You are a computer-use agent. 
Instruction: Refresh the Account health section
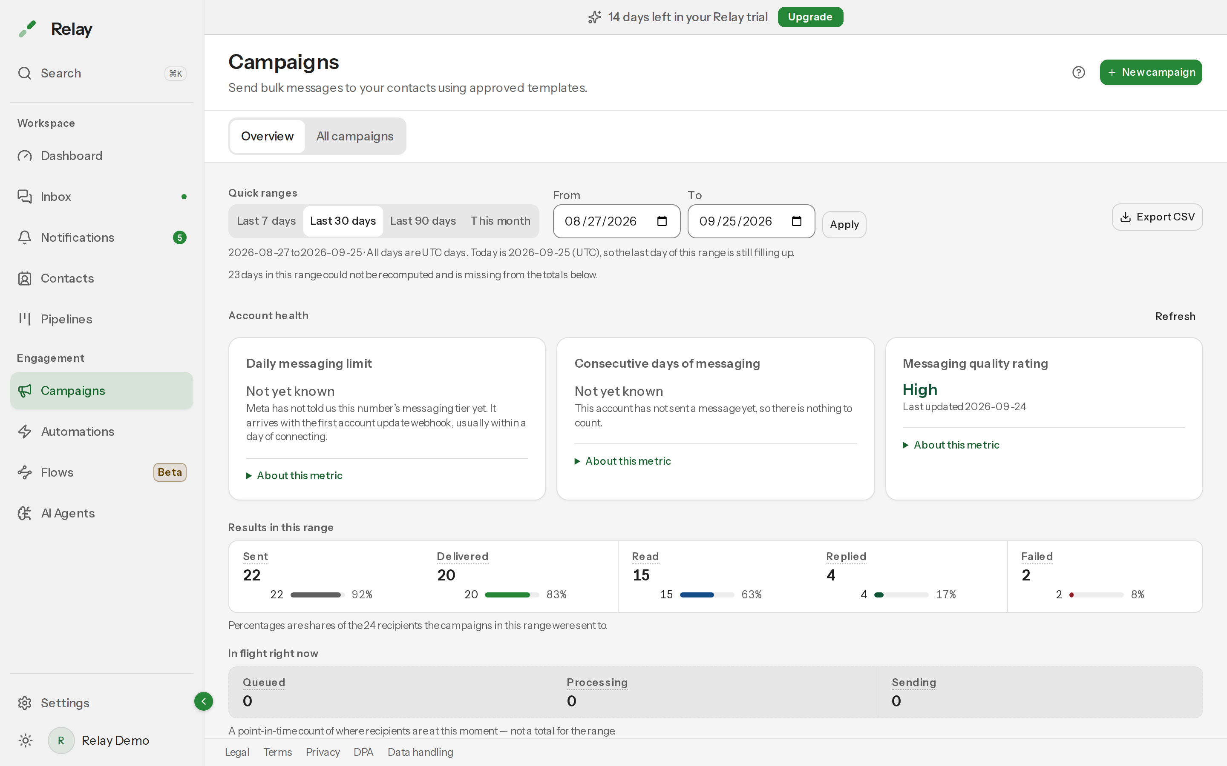(1175, 316)
